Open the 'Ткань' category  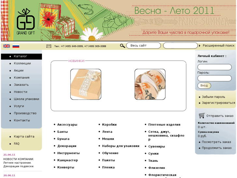tap(153, 161)
